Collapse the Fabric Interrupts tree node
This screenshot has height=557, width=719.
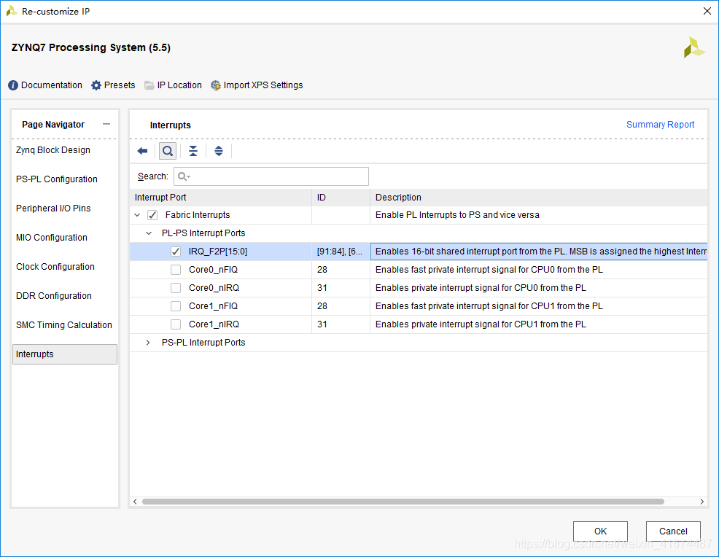tap(137, 215)
